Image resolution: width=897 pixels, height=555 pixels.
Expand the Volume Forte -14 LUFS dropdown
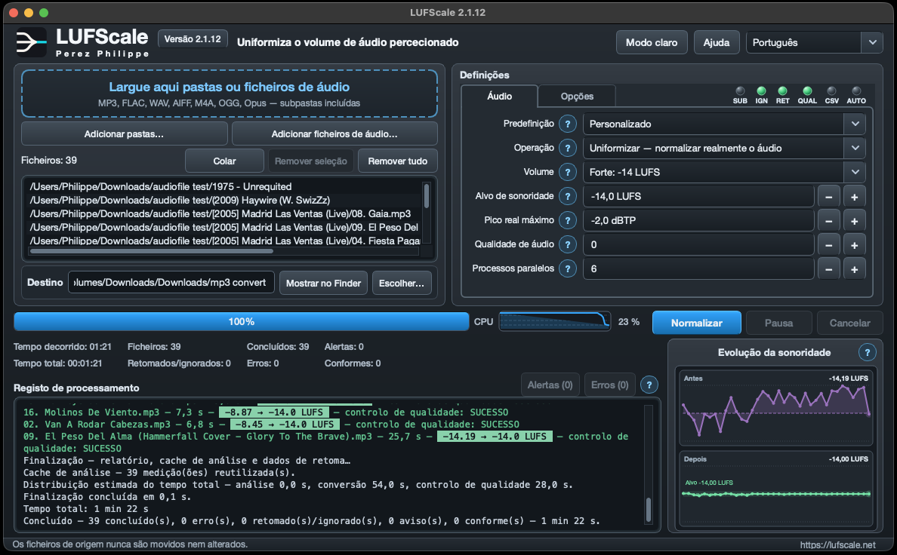point(723,172)
